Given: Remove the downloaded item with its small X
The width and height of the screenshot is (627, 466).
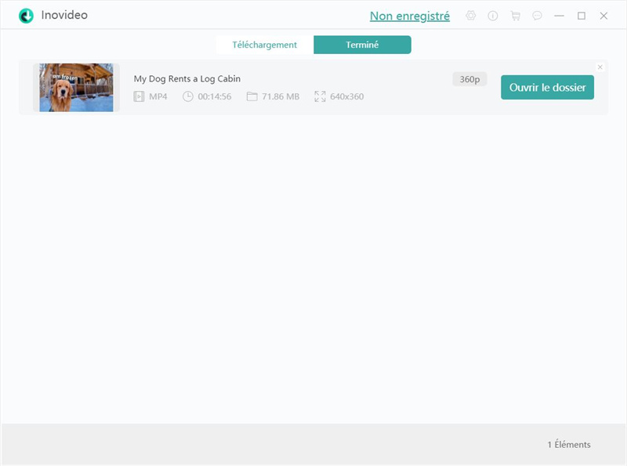Looking at the screenshot, I should [600, 67].
